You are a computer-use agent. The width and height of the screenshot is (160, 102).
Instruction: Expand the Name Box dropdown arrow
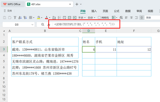tap(32, 25)
